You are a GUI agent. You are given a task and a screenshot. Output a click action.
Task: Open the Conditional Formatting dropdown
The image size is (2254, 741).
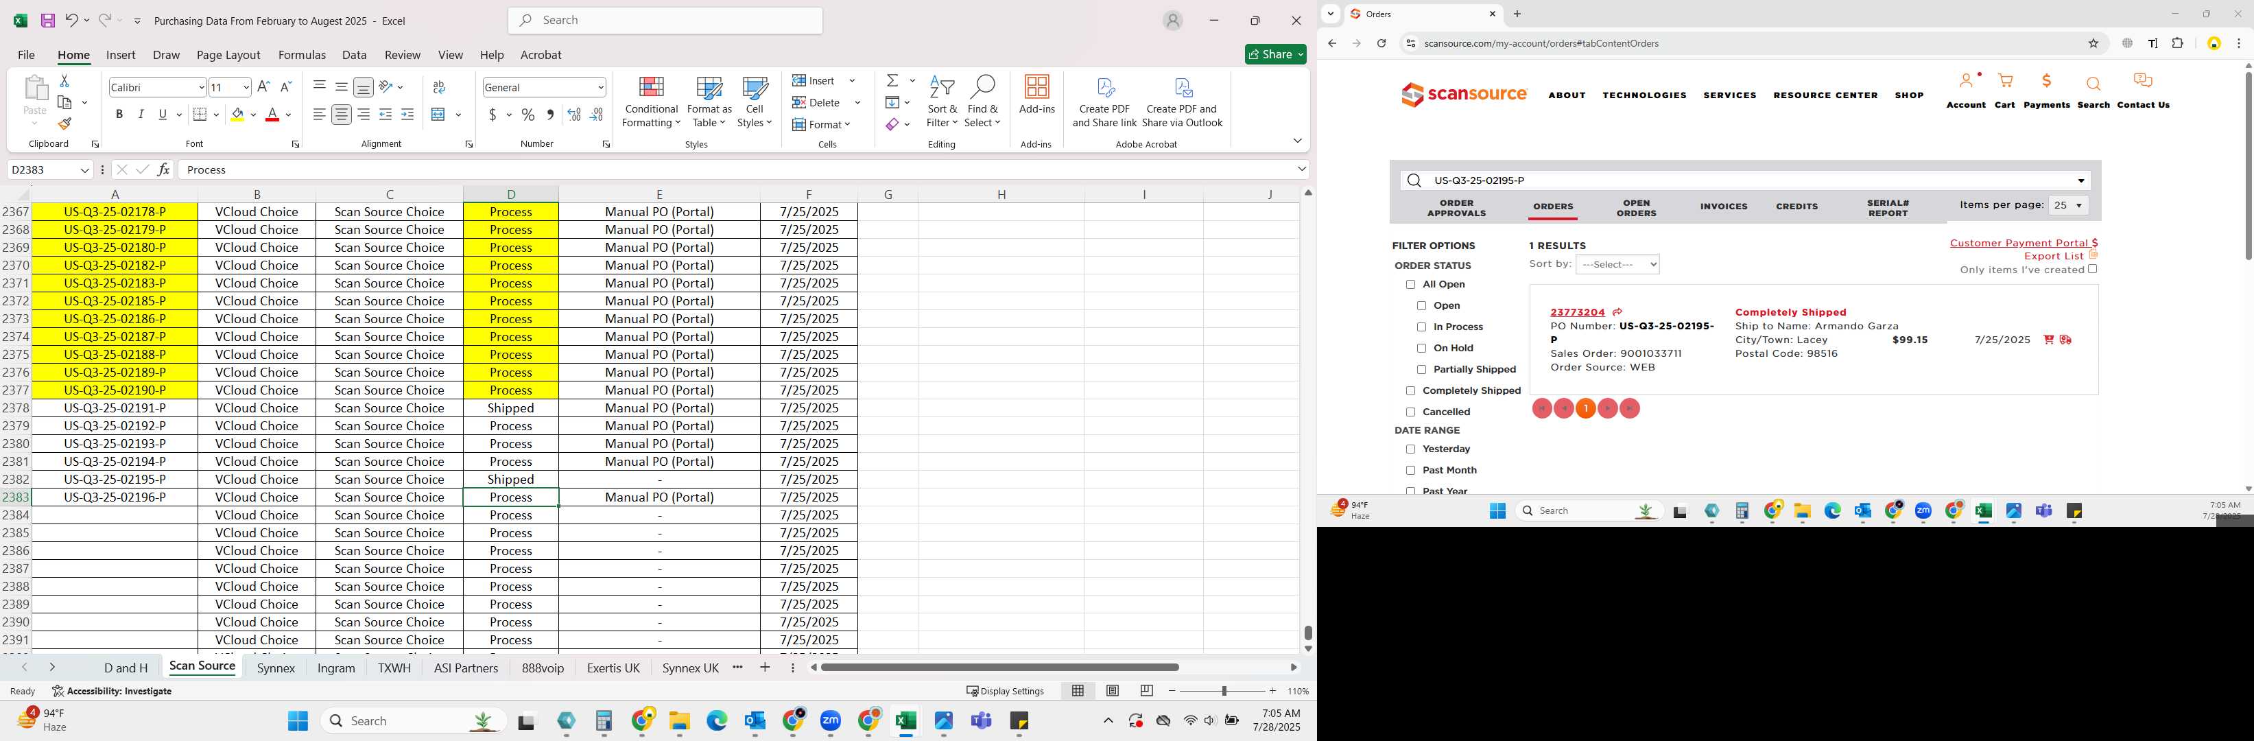pos(651,102)
